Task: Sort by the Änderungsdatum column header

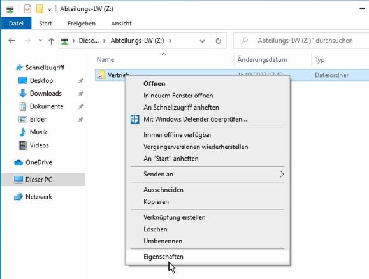Action: click(x=262, y=59)
